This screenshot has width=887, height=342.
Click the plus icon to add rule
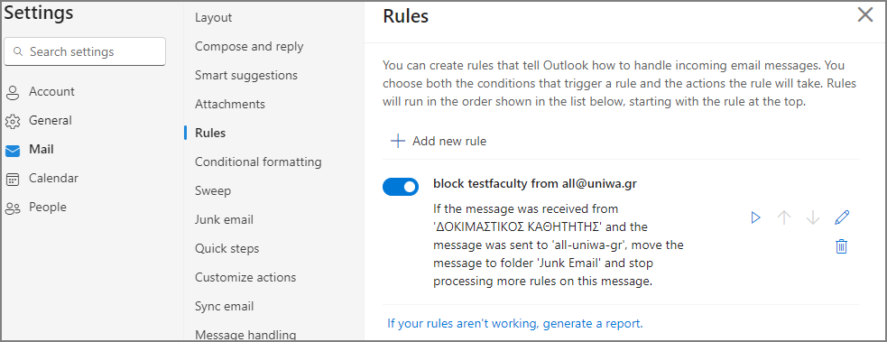point(398,141)
